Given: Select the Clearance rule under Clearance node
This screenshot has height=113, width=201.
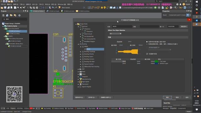Looking at the screenshot, I should [x=90, y=31].
